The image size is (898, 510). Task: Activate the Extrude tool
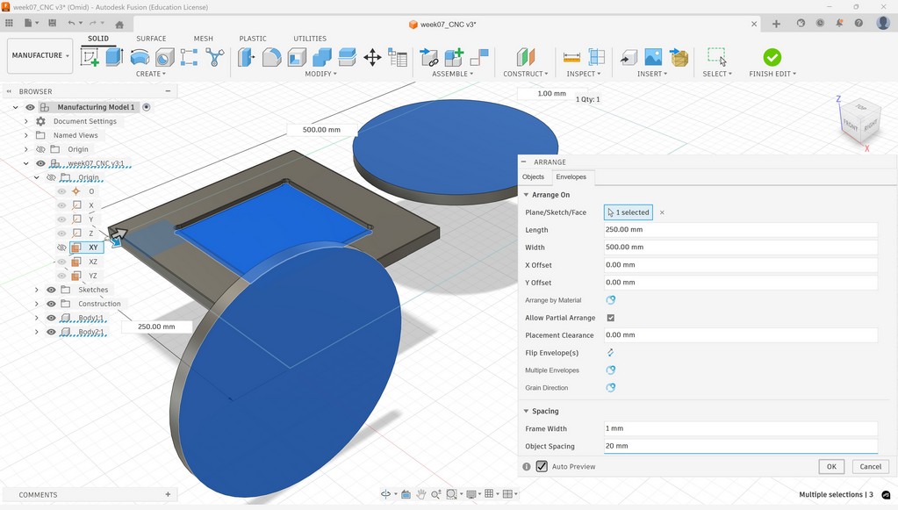click(x=114, y=56)
